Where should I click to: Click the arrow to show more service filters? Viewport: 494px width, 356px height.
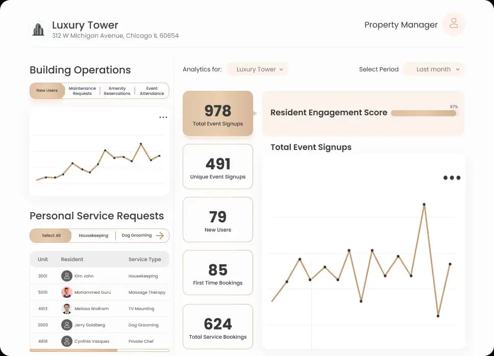160,236
